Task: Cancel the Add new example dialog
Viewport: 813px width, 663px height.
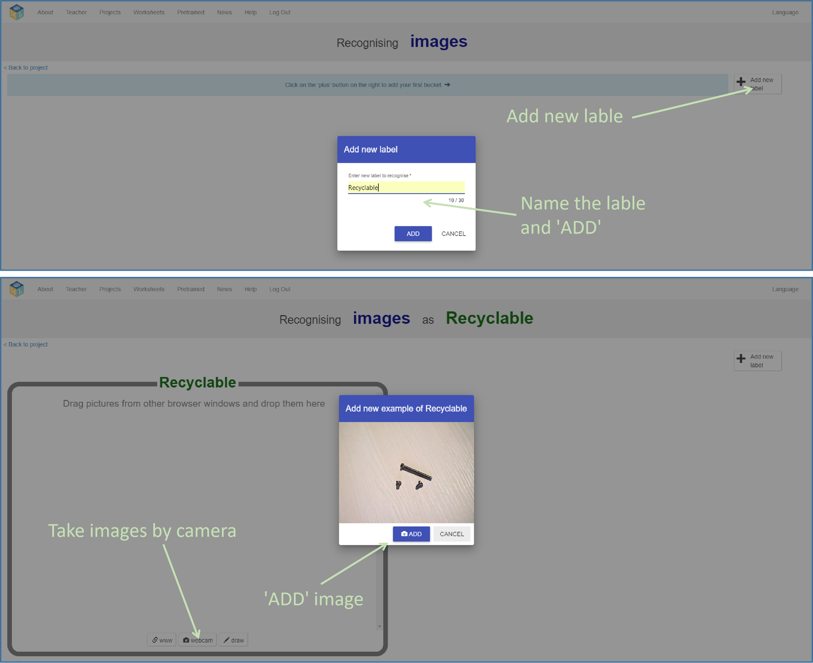Action: coord(452,534)
